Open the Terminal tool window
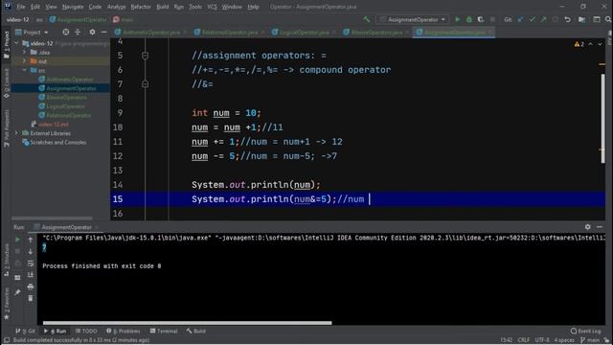The width and height of the screenshot is (613, 345). pyautogui.click(x=164, y=331)
